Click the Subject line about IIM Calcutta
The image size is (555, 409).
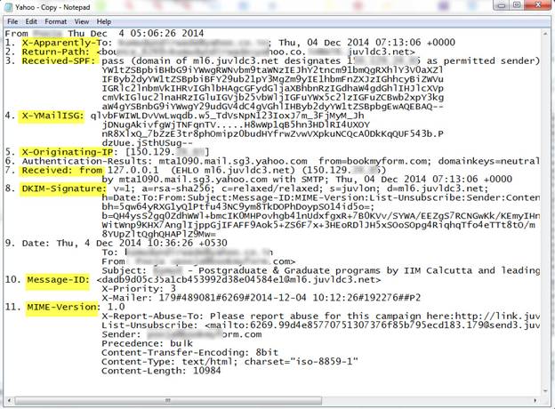click(x=320, y=270)
